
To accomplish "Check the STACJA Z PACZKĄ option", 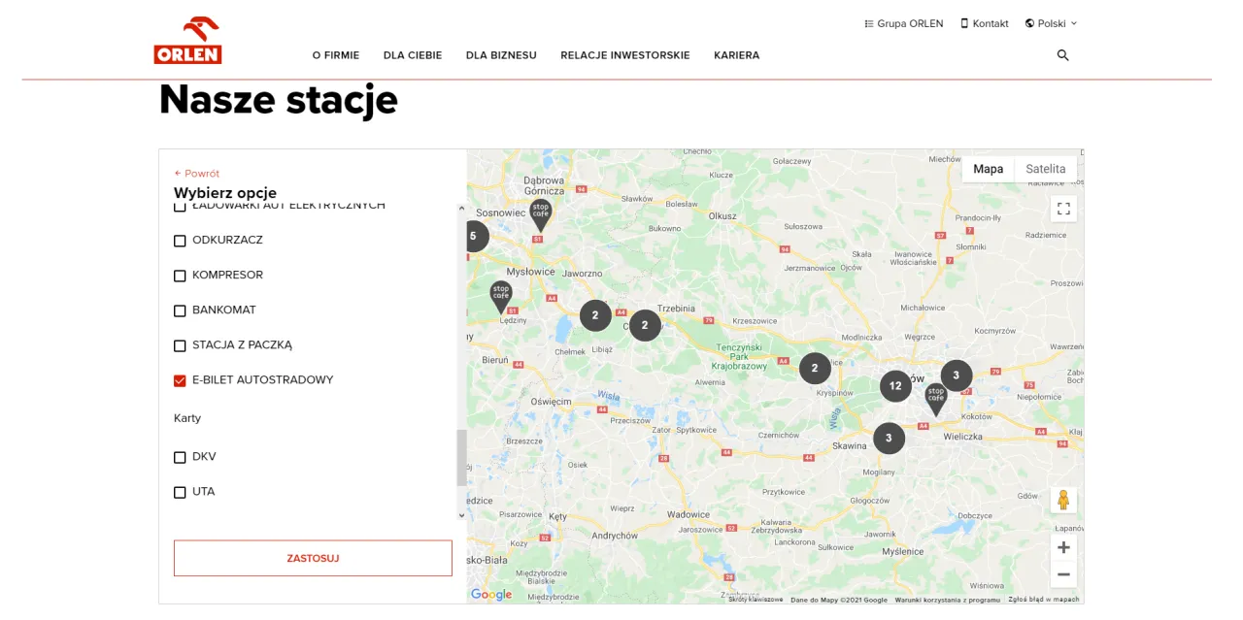I will [x=180, y=345].
